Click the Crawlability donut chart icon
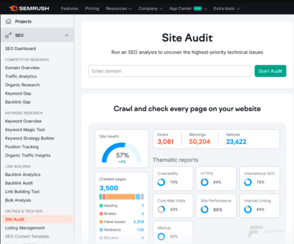Screen dimensions: 294x244 pyautogui.click(x=161, y=182)
